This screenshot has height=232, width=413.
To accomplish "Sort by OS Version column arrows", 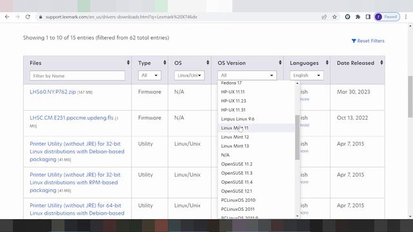I will (280, 63).
